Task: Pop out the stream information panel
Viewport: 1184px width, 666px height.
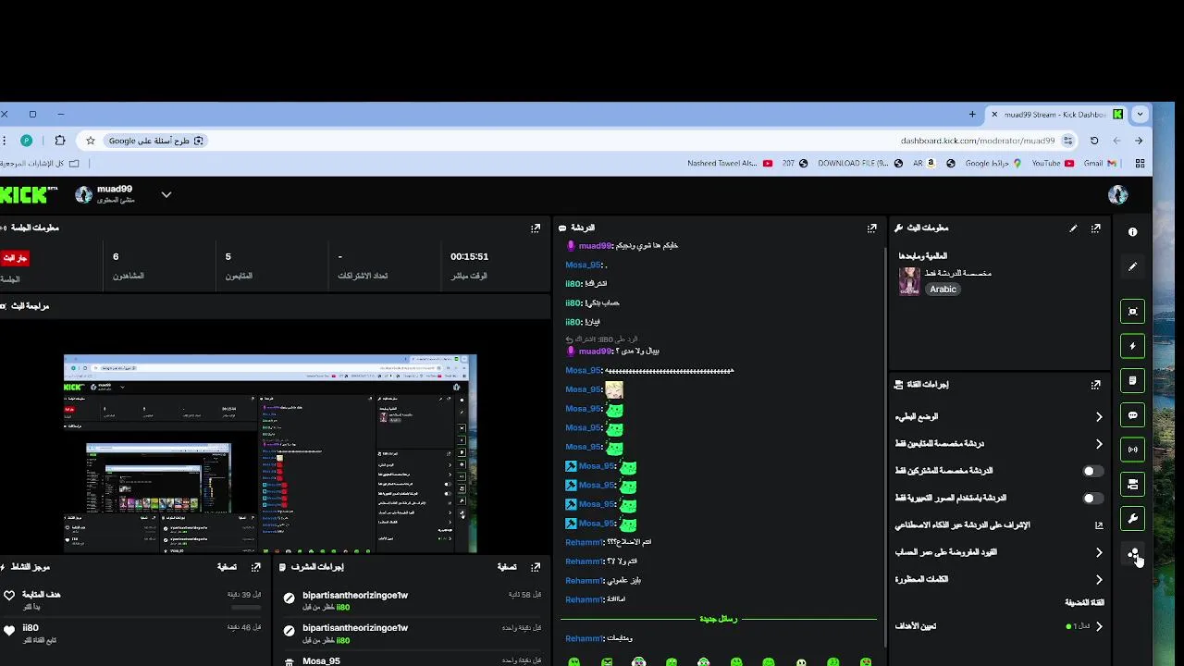Action: 1096,228
